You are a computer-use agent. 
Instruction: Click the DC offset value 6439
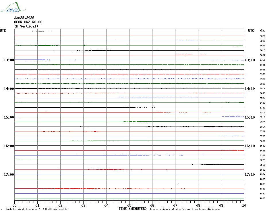(x=262, y=46)
